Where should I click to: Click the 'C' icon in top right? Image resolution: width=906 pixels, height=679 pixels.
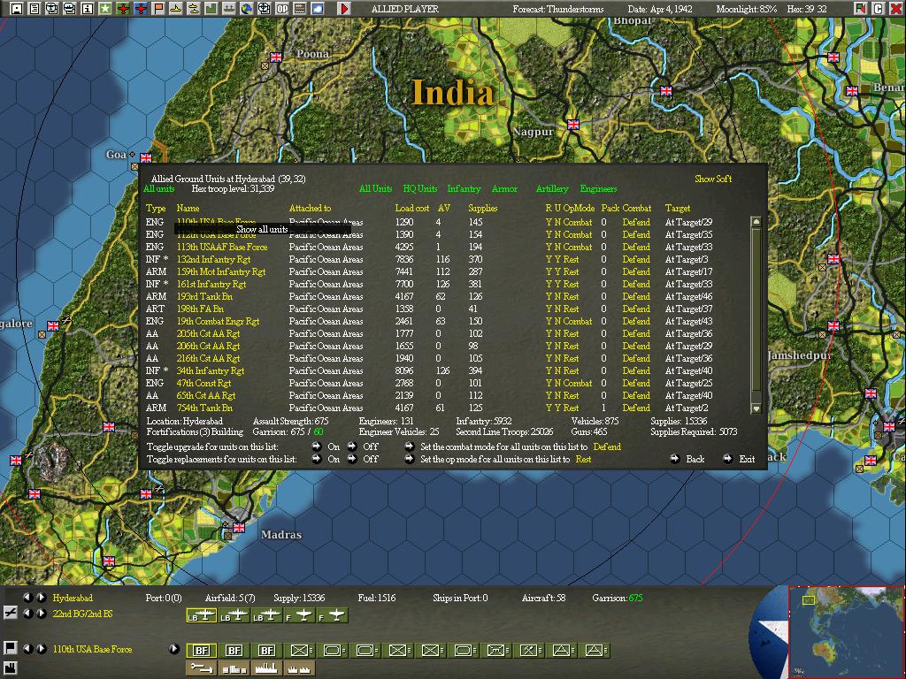click(879, 8)
